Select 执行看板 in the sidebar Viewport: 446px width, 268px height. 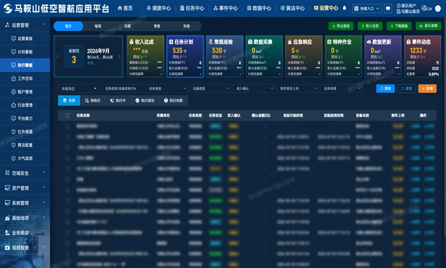25,66
